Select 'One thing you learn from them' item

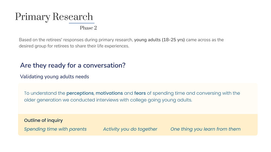pos(205,129)
